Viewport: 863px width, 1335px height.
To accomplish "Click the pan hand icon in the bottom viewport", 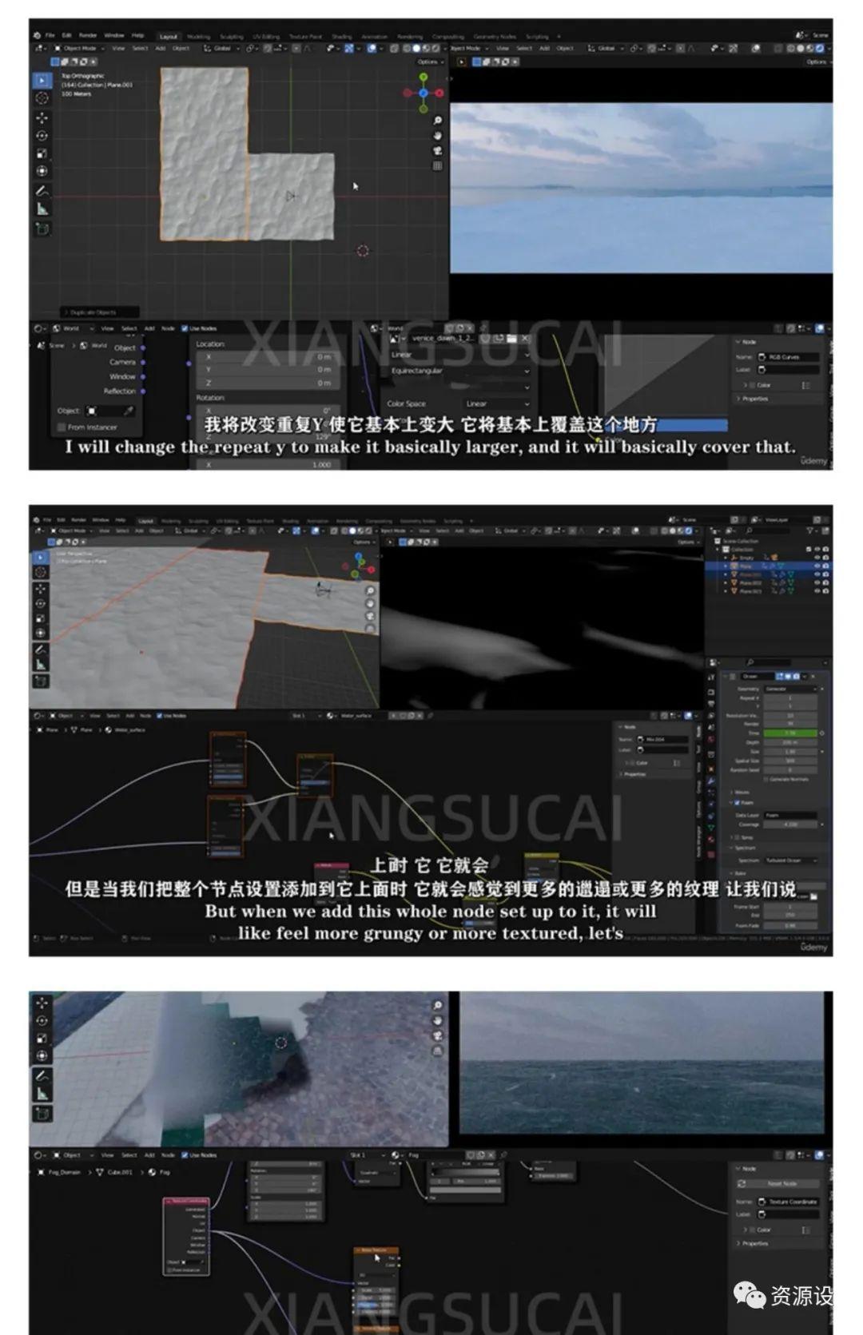I will point(437,1021).
